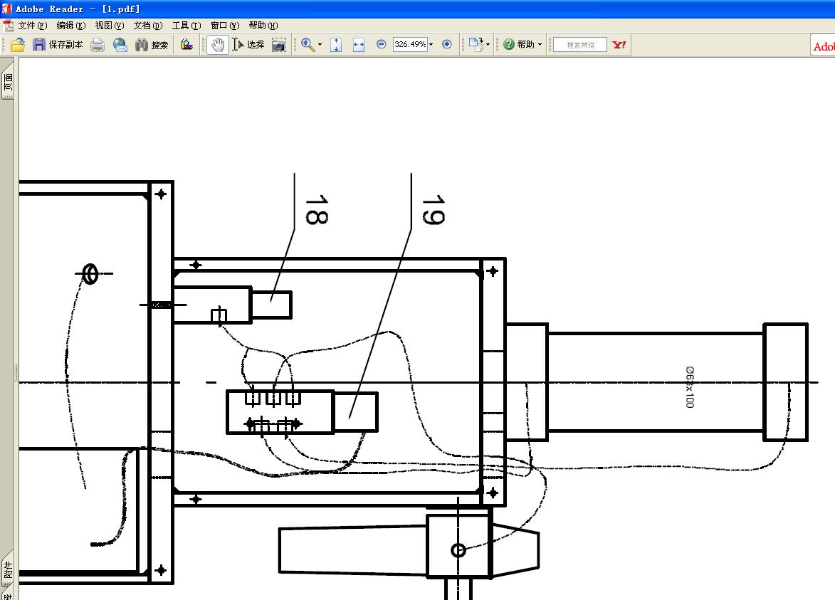Click the 326.49% zoom field
Image resolution: width=835 pixels, height=600 pixels.
pos(410,44)
